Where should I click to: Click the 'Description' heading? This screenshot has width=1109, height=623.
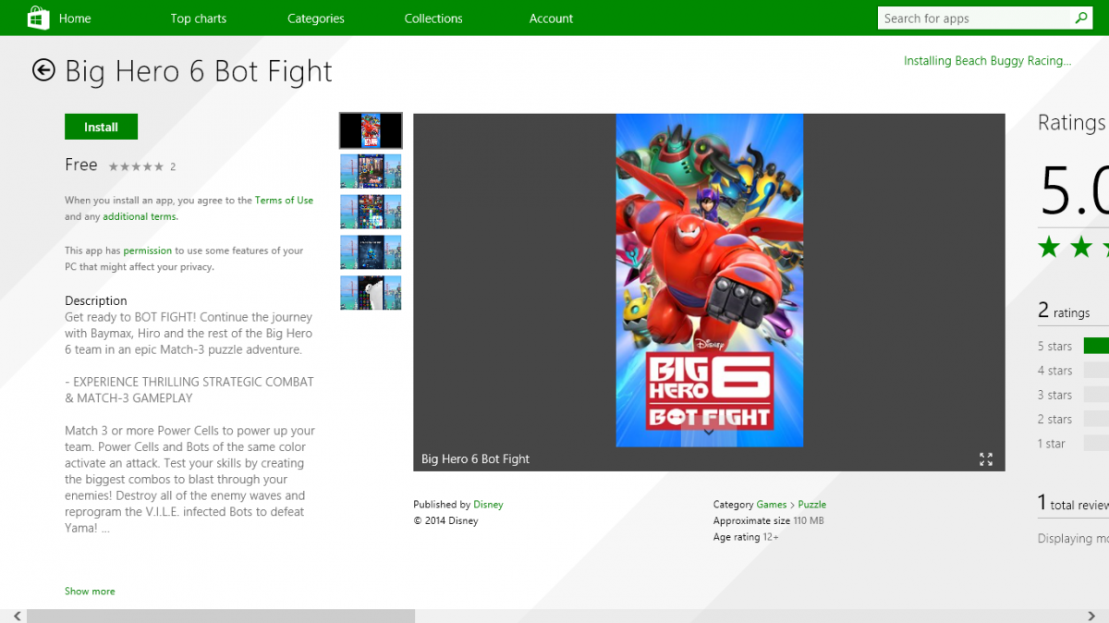click(x=96, y=301)
